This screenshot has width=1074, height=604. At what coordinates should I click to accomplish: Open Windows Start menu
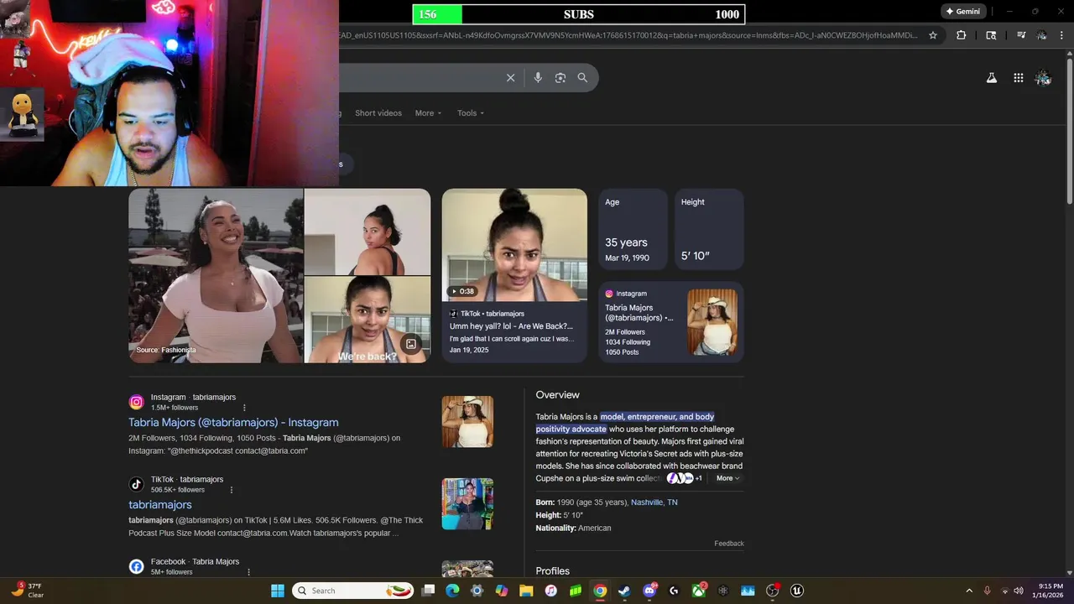(x=278, y=591)
